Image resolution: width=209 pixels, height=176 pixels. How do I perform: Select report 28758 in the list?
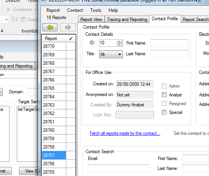[54, 147]
